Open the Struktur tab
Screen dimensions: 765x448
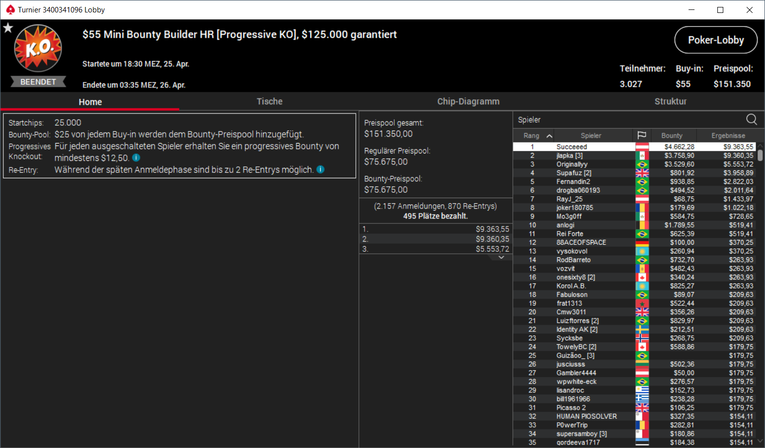tap(670, 101)
